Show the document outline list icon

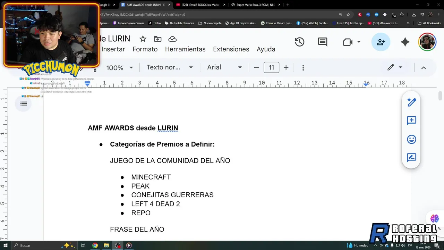tap(23, 103)
